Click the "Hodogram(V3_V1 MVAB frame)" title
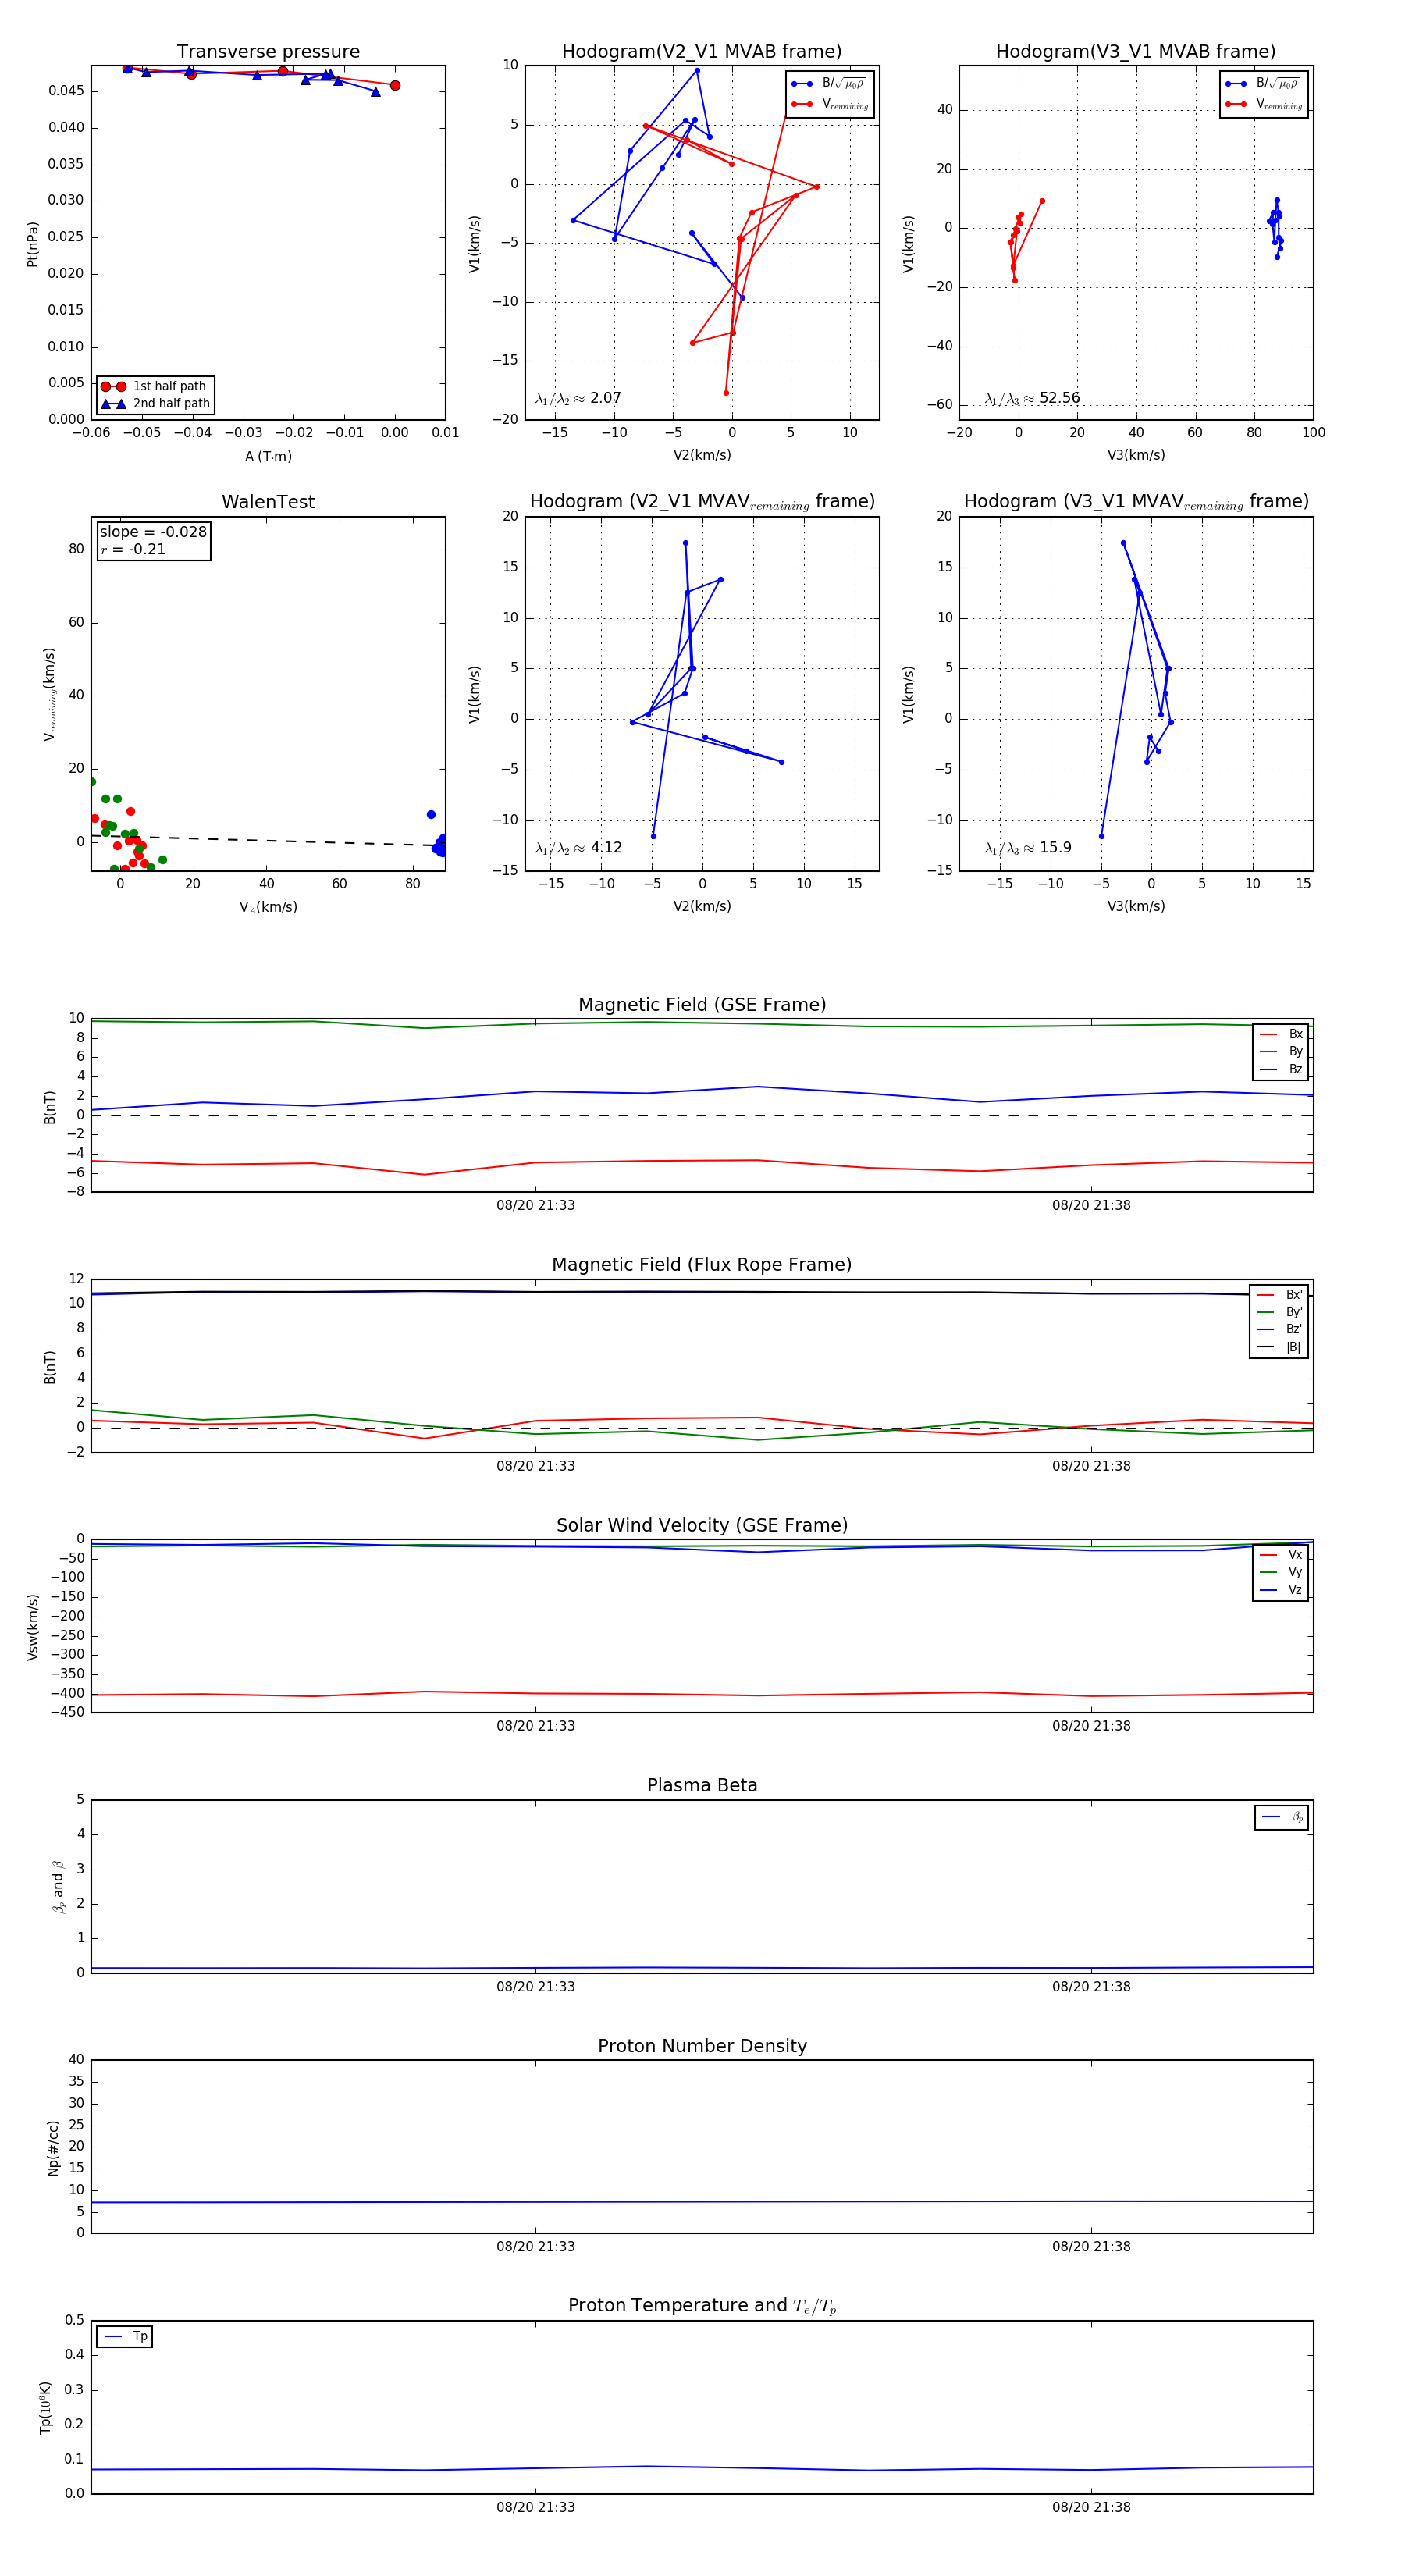 (x=1136, y=52)
